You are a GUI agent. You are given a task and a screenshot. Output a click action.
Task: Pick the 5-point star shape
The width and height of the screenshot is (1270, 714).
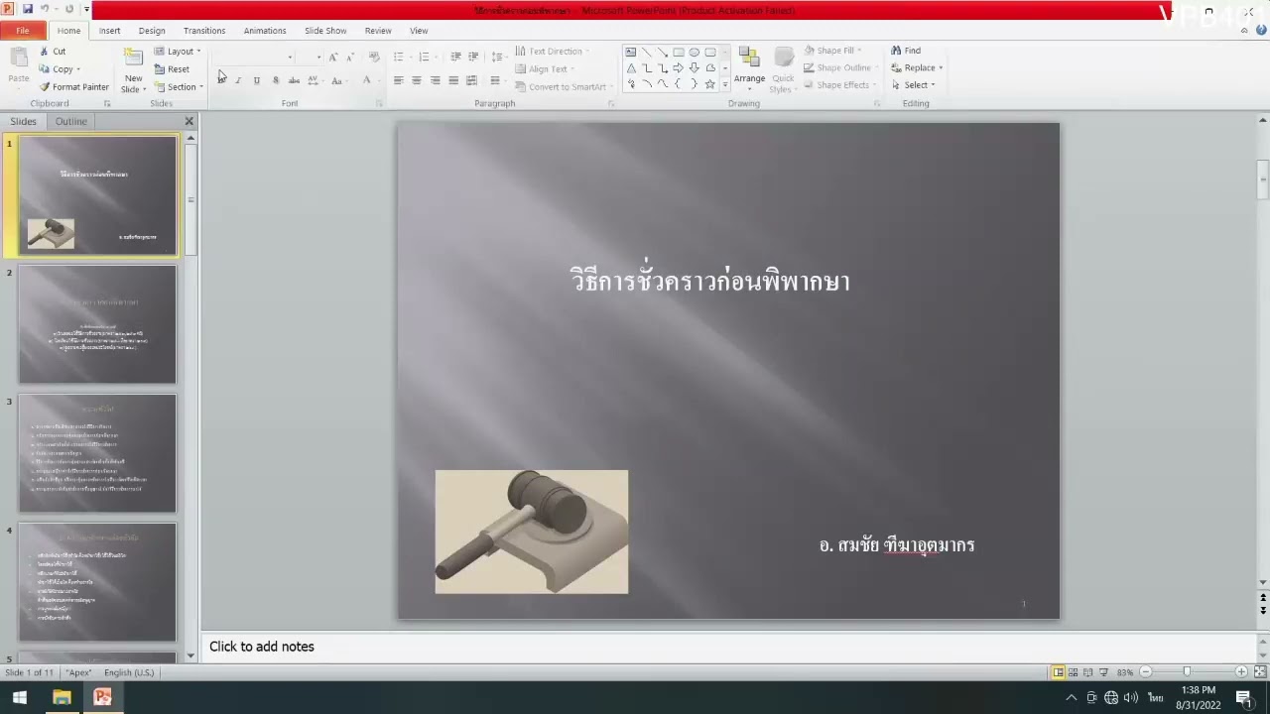point(710,84)
